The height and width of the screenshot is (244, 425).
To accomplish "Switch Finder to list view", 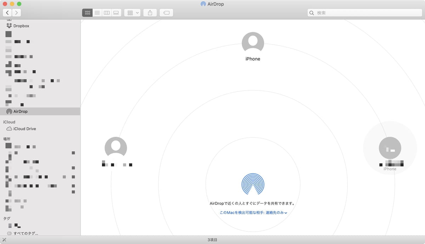I will 97,13.
